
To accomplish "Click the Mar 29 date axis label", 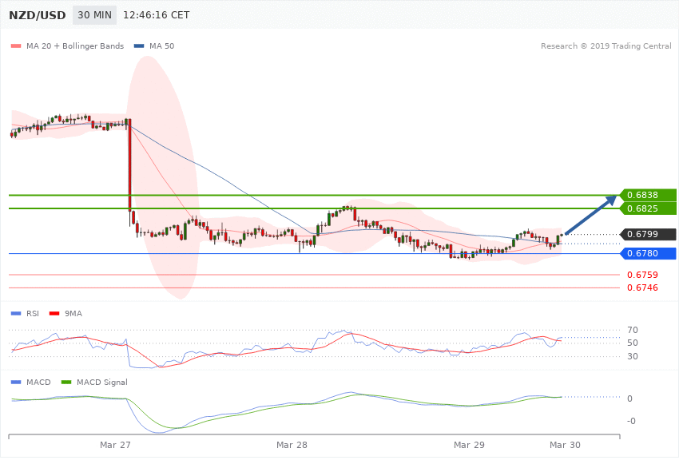I will (x=469, y=445).
